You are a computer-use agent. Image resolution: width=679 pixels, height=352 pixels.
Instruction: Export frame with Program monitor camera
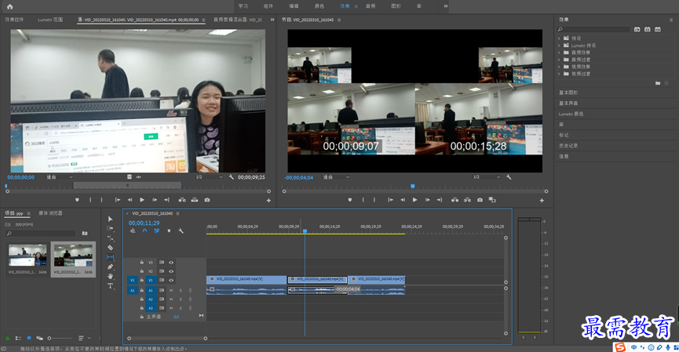click(480, 200)
